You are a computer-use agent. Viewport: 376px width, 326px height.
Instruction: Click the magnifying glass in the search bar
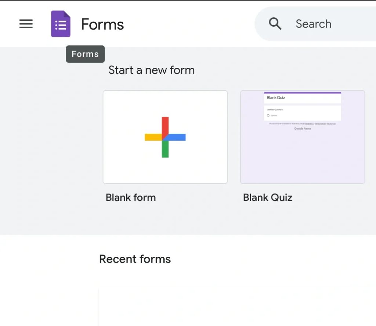(275, 23)
